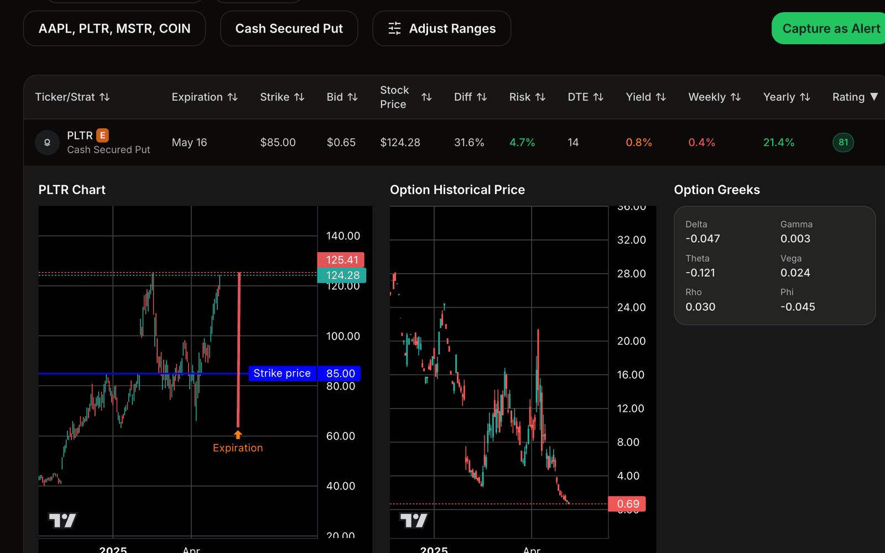This screenshot has width=885, height=553.
Task: Click the Gamma value 0.003
Action: (795, 239)
